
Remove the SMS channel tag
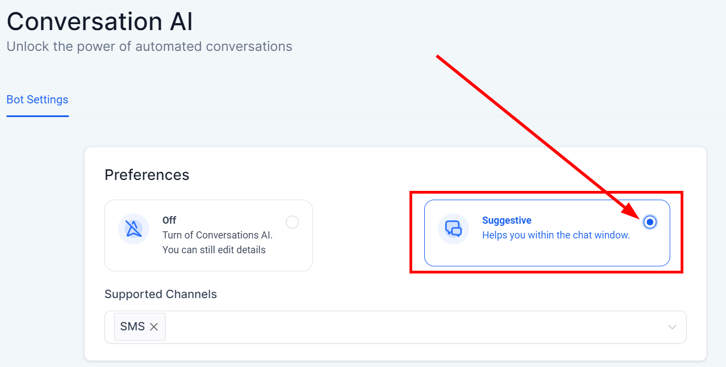(x=154, y=327)
